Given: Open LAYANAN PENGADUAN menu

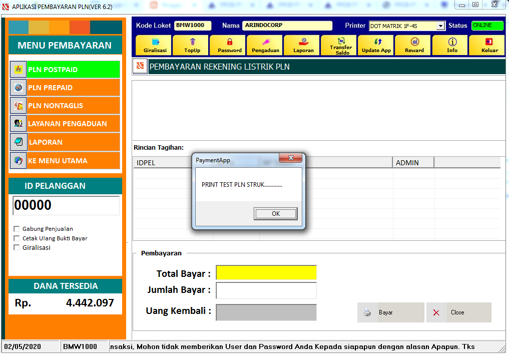Looking at the screenshot, I should point(73,123).
